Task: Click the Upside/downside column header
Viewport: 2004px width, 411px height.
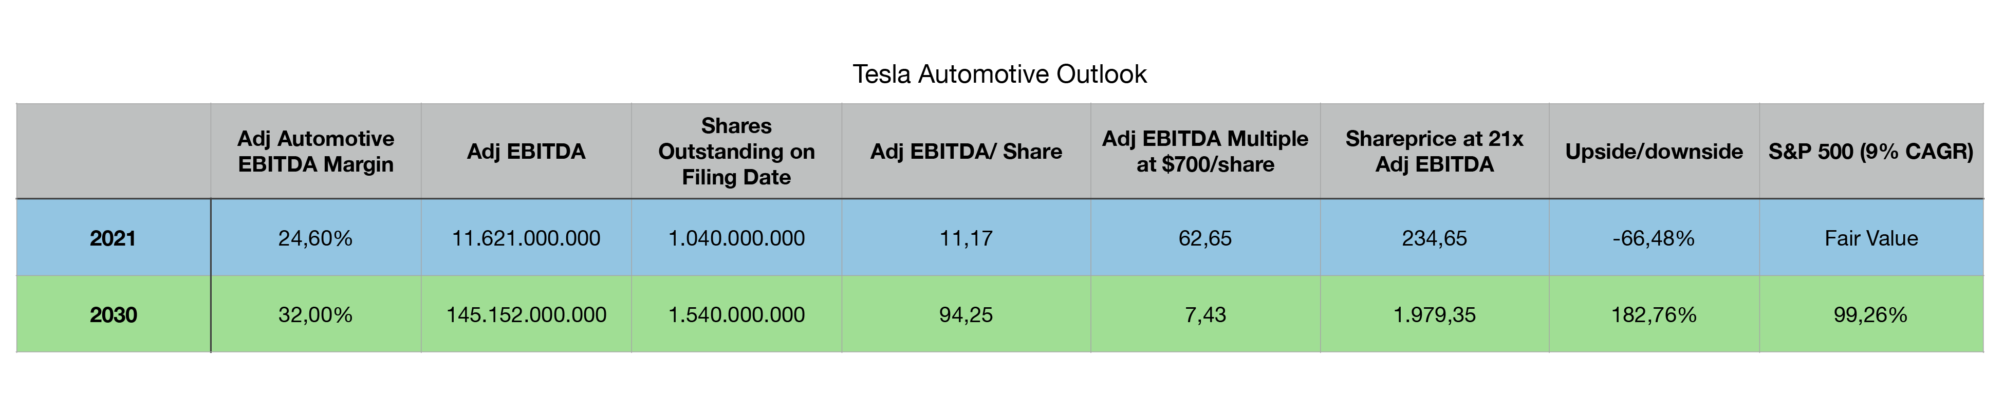Action: (x=1654, y=151)
